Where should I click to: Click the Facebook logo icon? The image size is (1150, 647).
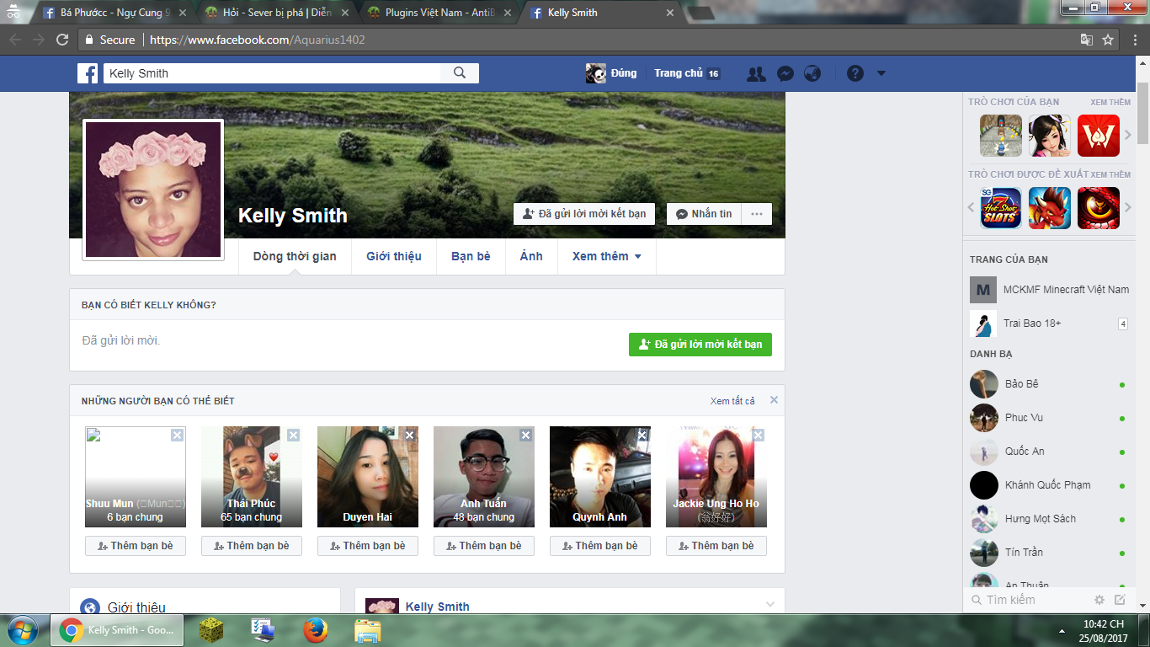88,73
